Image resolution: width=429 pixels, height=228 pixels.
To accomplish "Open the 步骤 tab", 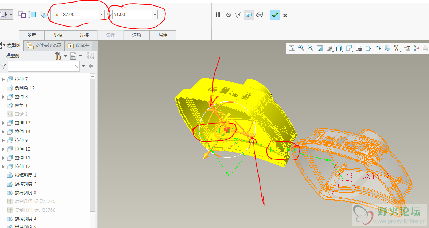I will [x=58, y=35].
